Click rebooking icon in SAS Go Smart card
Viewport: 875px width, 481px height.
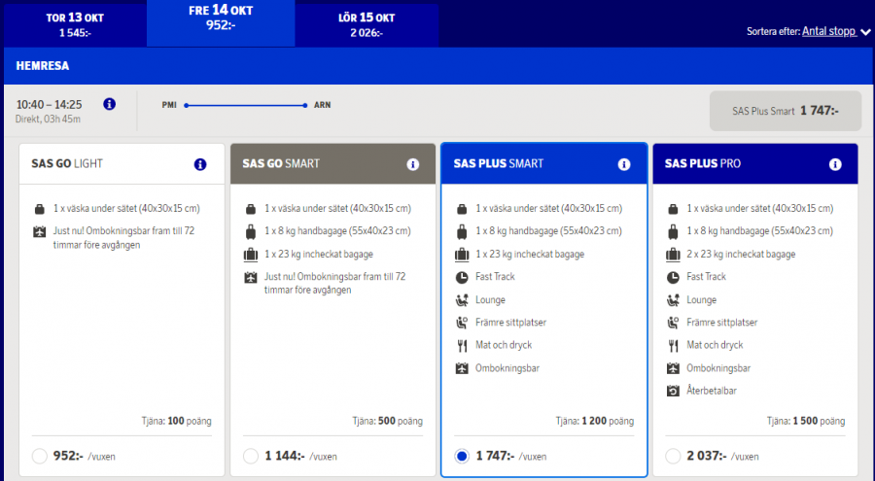coord(251,277)
